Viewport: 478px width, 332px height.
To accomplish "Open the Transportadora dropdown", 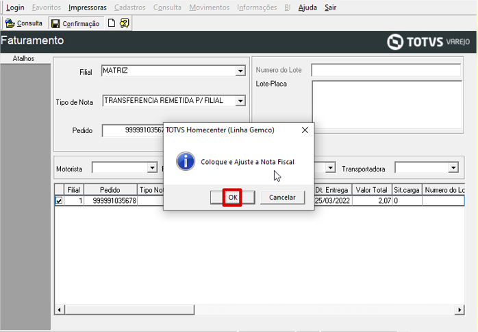I will click(453, 167).
